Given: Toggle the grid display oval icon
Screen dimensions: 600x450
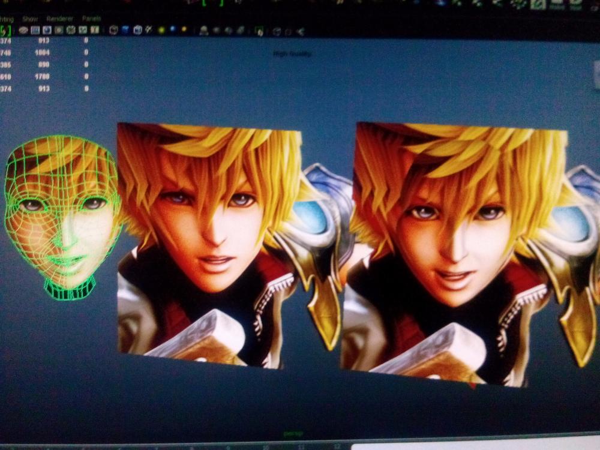Looking at the screenshot, I should pyautogui.click(x=23, y=30).
